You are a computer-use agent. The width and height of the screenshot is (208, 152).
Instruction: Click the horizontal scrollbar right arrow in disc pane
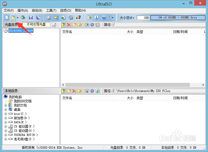point(203,85)
